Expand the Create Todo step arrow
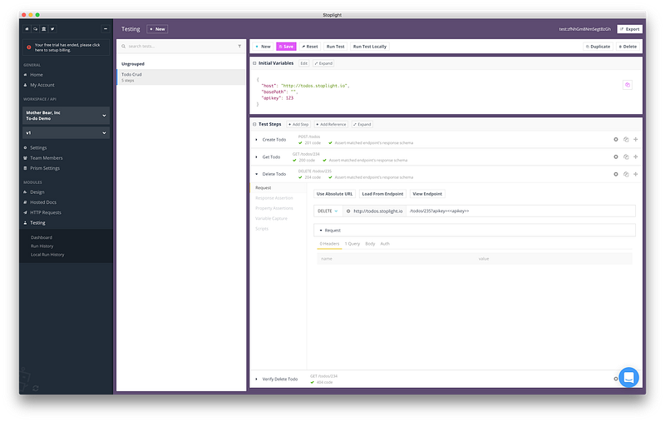Image resolution: width=665 pixels, height=422 pixels. tap(256, 140)
